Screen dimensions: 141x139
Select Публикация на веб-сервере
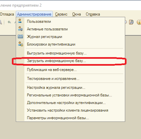(x=70, y=70)
